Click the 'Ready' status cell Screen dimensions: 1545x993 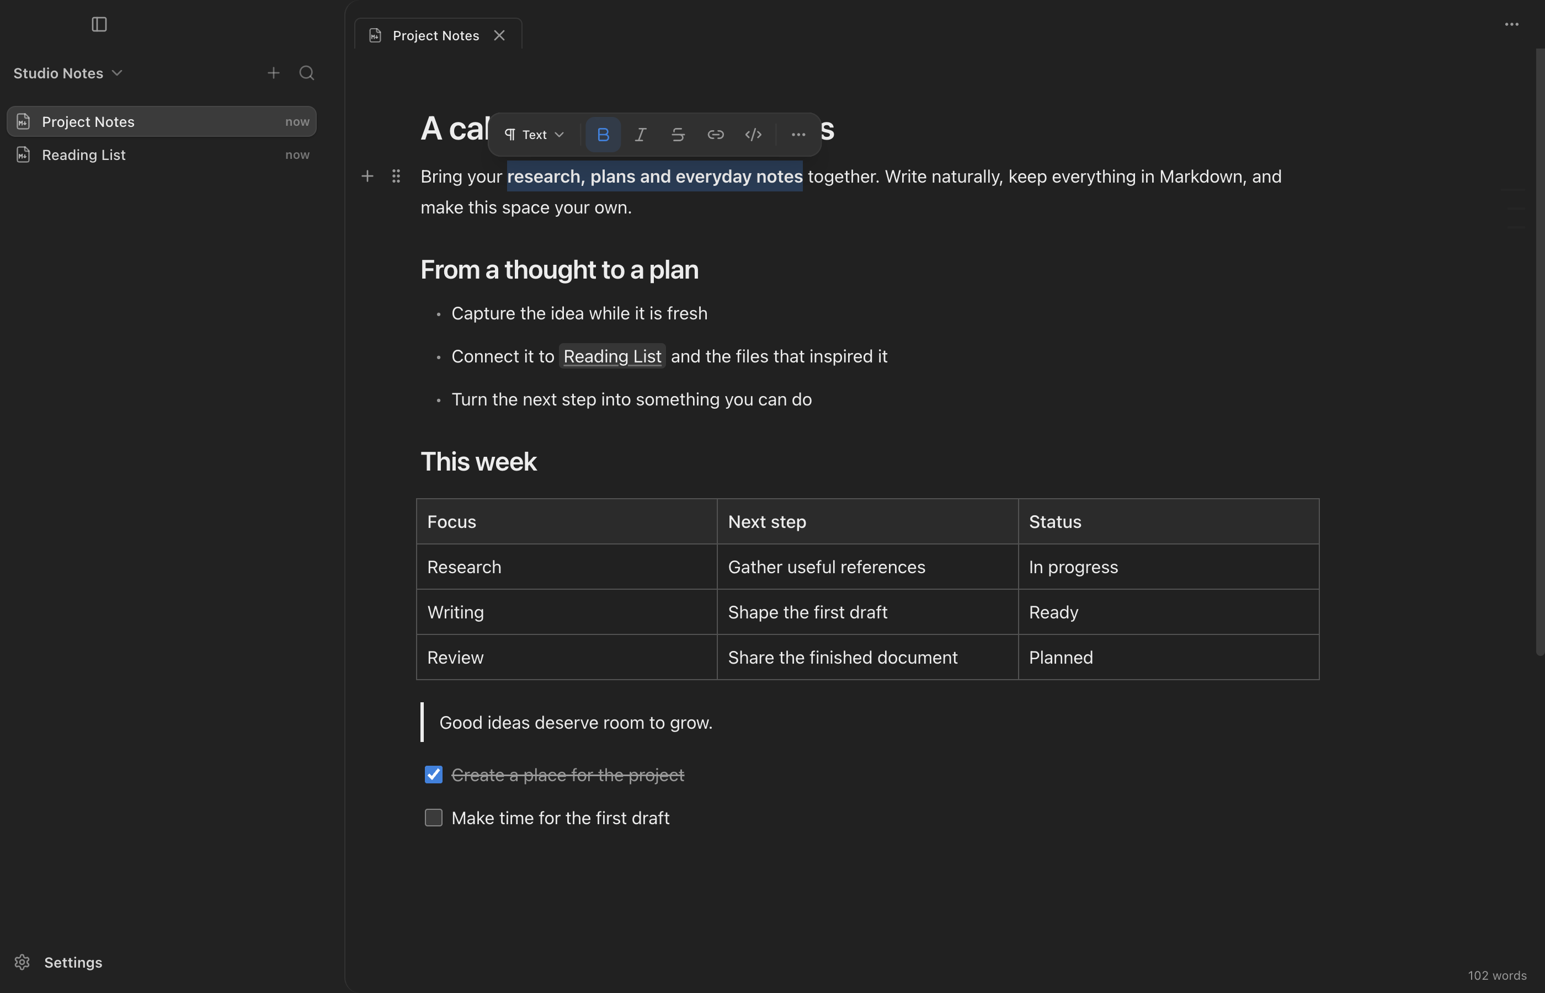coord(1169,612)
